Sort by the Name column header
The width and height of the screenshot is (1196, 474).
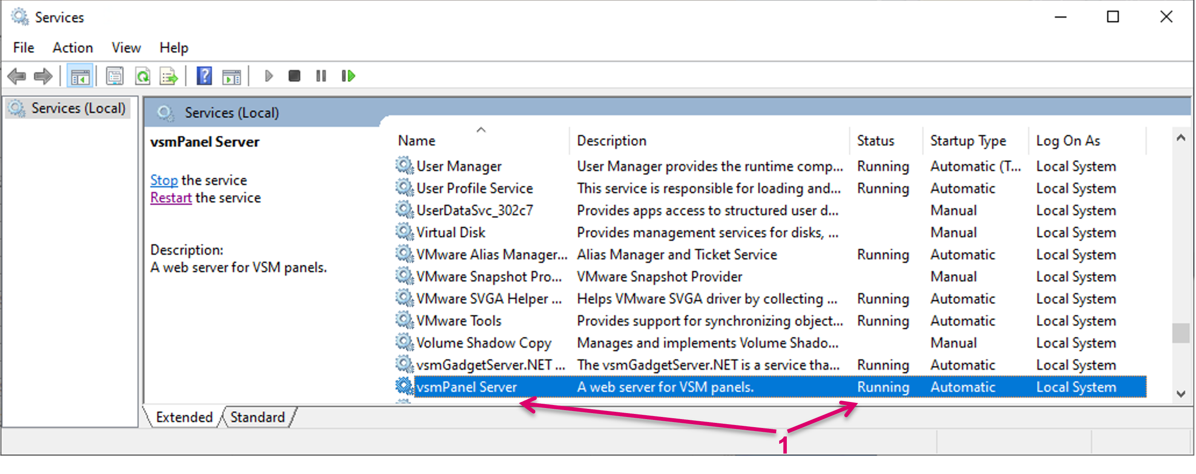coord(416,141)
